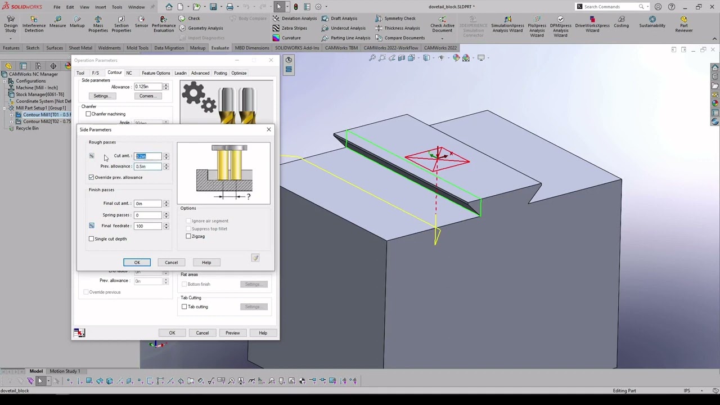Toggle Zebra Stripes display
This screenshot has width=720, height=405.
pos(290,28)
